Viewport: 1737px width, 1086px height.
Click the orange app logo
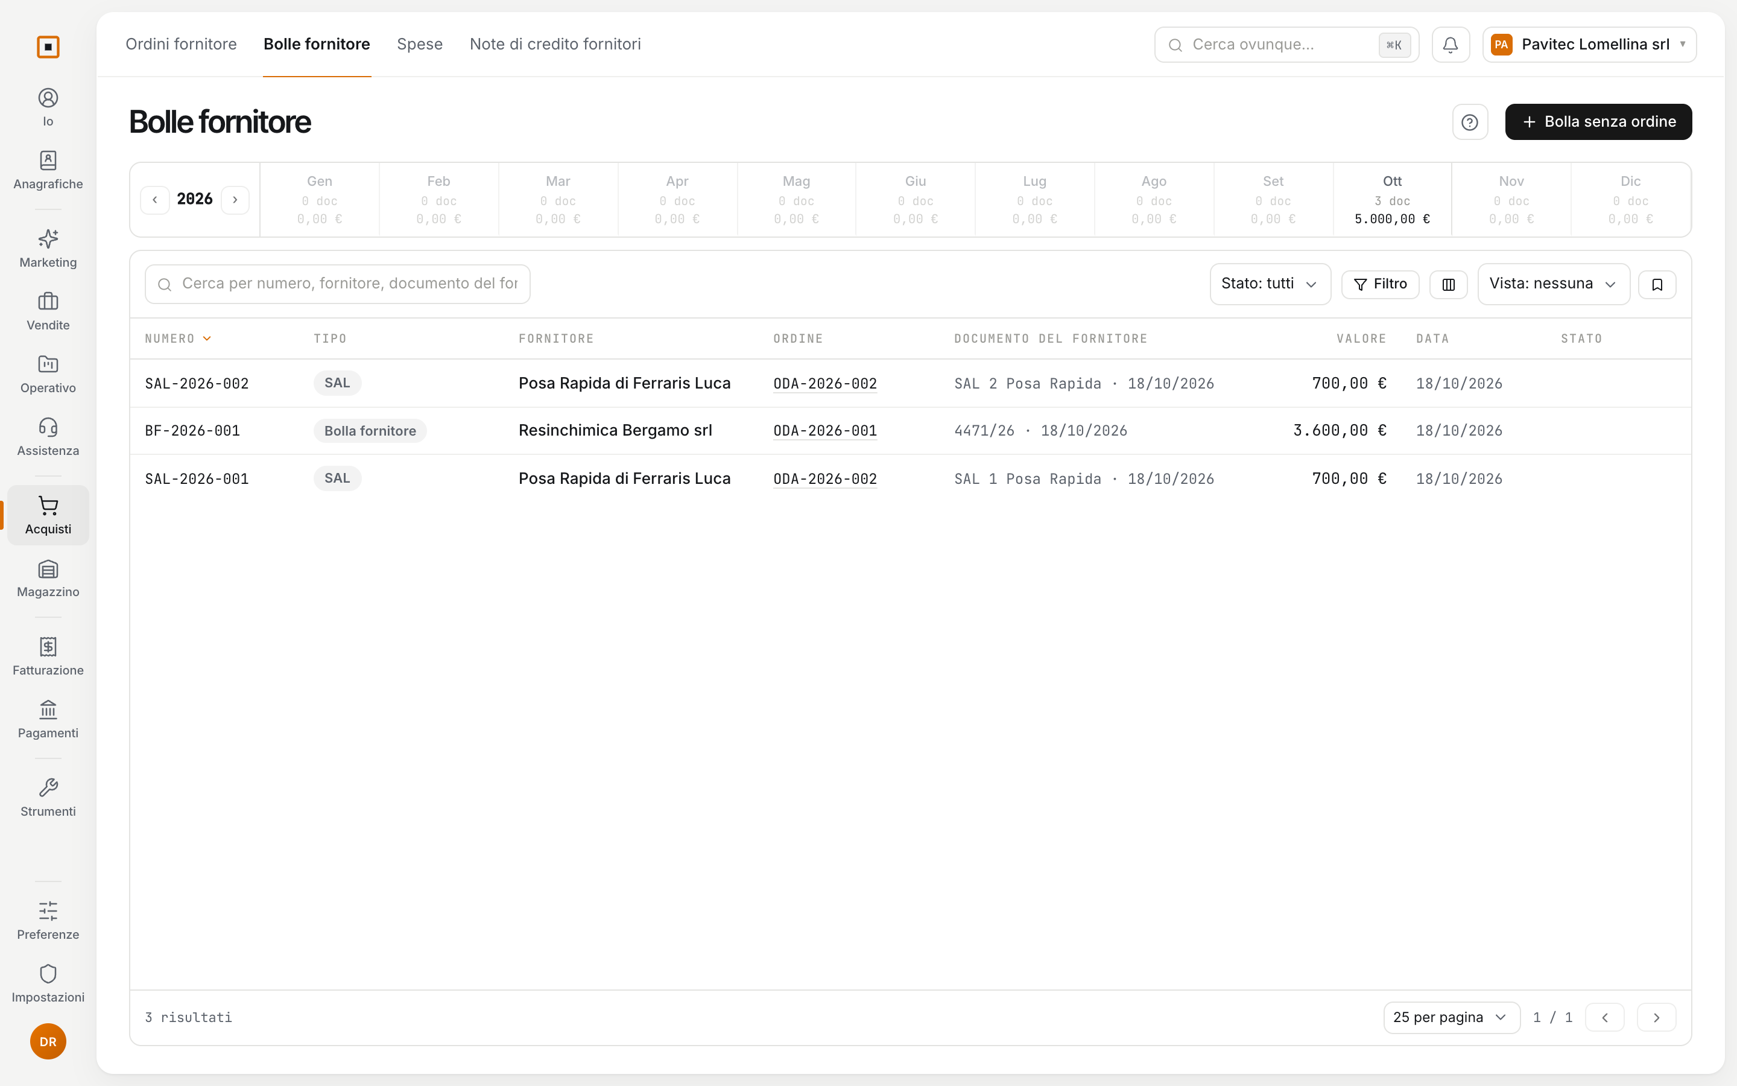tap(48, 46)
